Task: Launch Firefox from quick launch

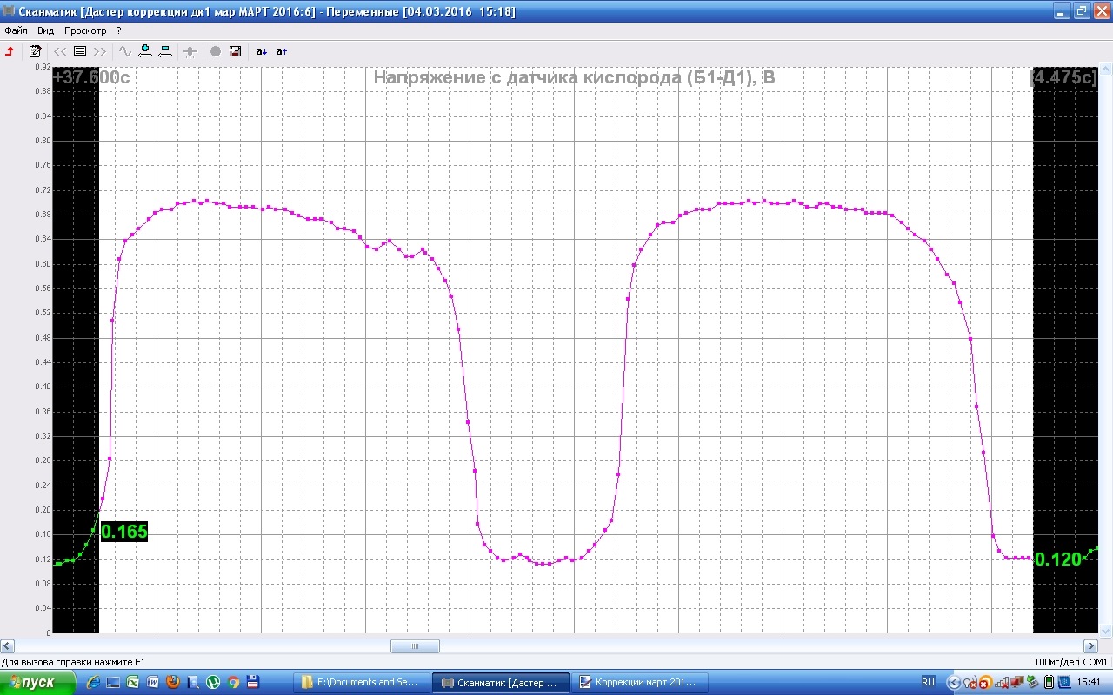Action: pyautogui.click(x=173, y=682)
